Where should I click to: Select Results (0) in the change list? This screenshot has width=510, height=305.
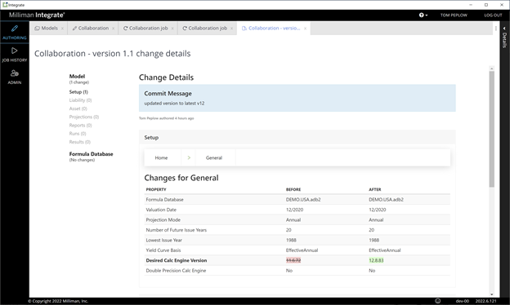tap(80, 142)
